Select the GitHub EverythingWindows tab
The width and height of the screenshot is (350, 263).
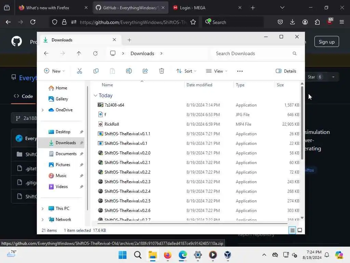pos(130,8)
